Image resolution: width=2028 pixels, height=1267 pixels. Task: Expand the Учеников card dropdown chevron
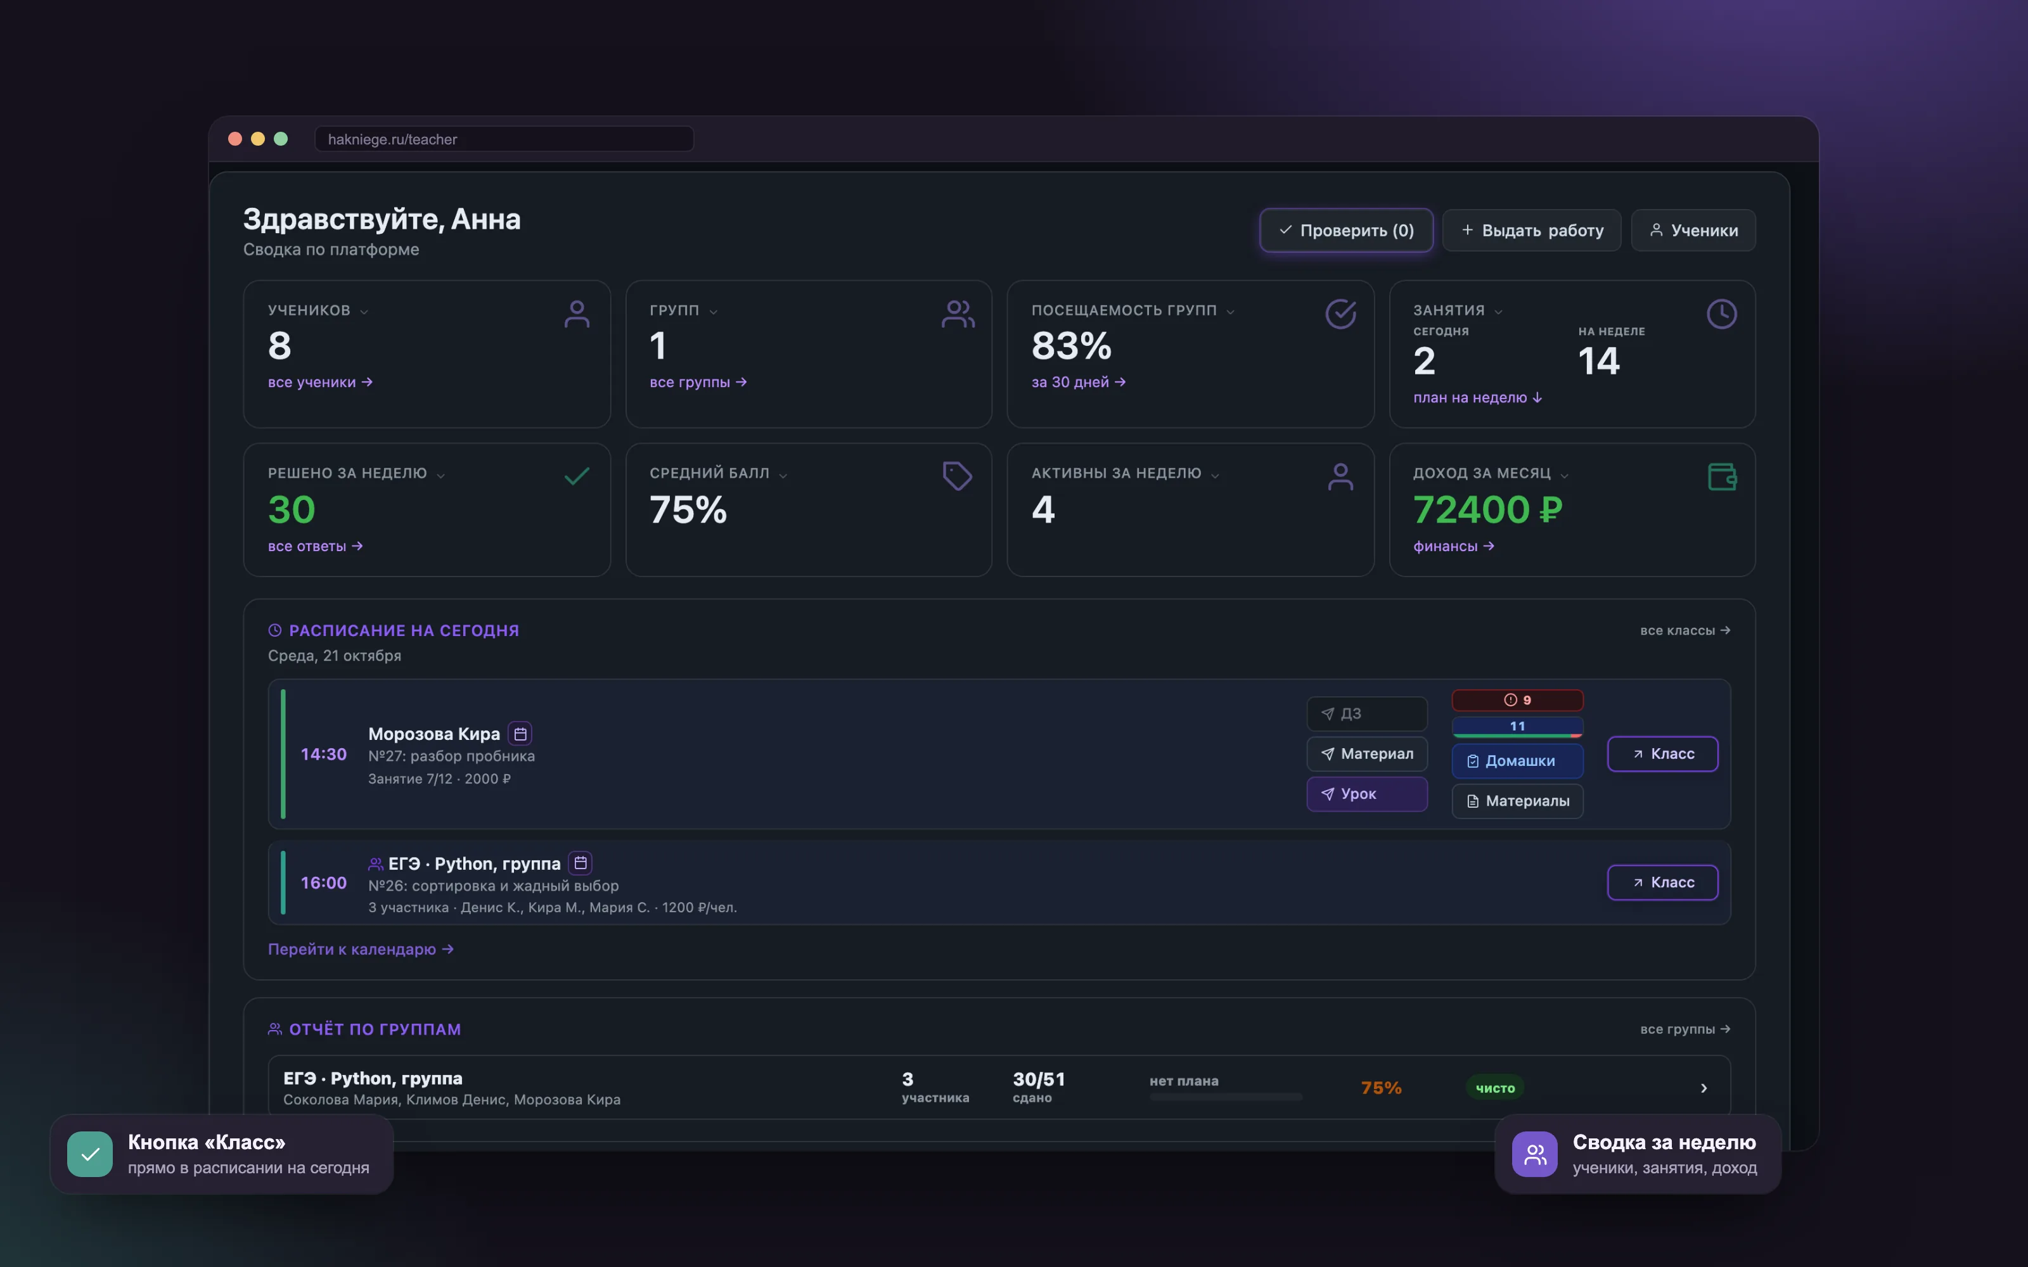pos(364,312)
